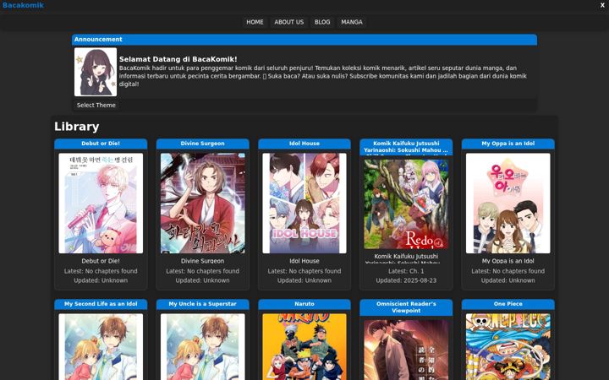This screenshot has height=380, width=609.
Task: Click the Debut or Die! title below cover
Action: tap(101, 261)
